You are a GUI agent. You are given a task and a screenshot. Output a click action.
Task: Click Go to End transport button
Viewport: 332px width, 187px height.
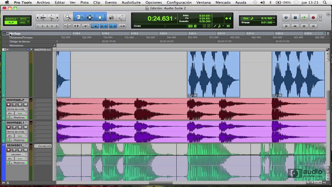[313, 26]
